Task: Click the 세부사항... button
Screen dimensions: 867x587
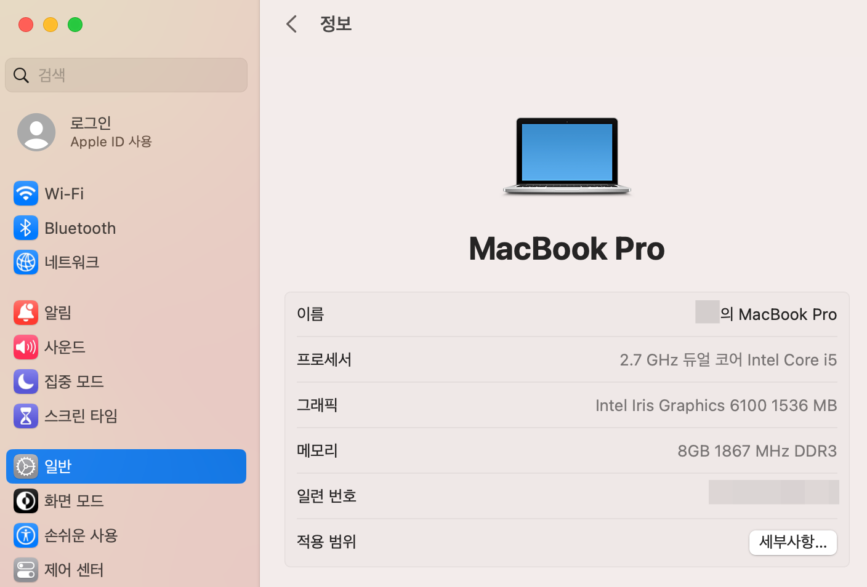Action: coord(793,542)
